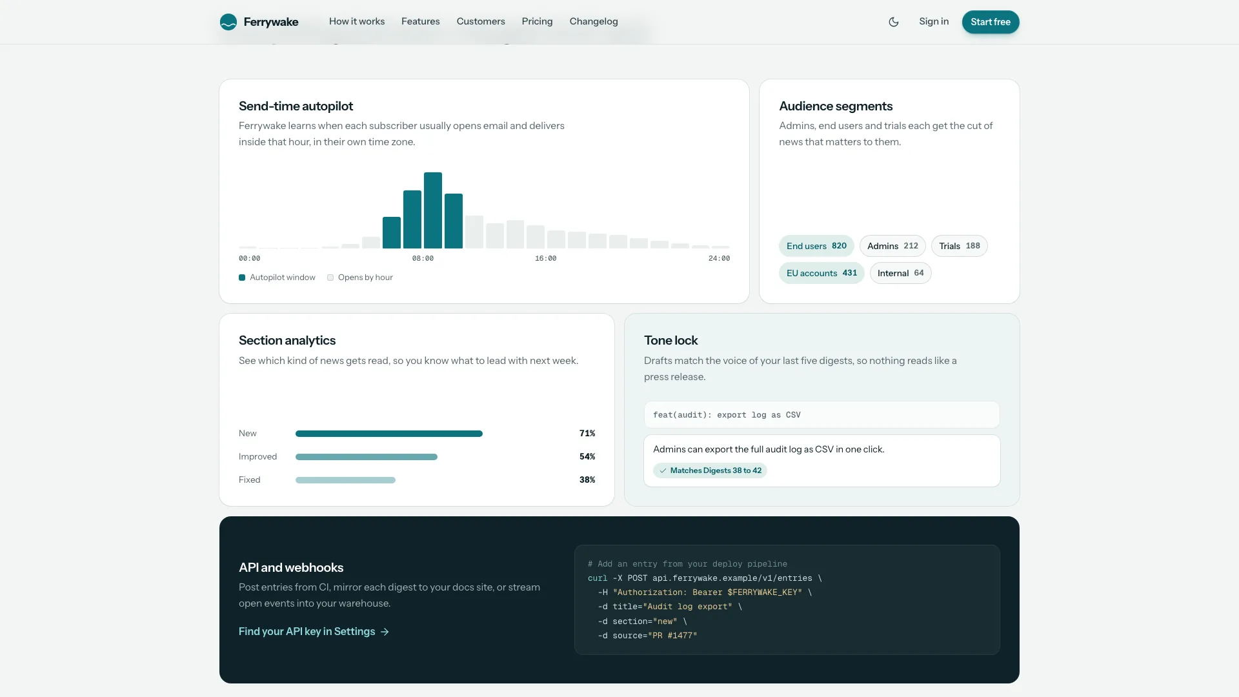
Task: Click the 'Audience segments' heading
Action: tap(836, 106)
